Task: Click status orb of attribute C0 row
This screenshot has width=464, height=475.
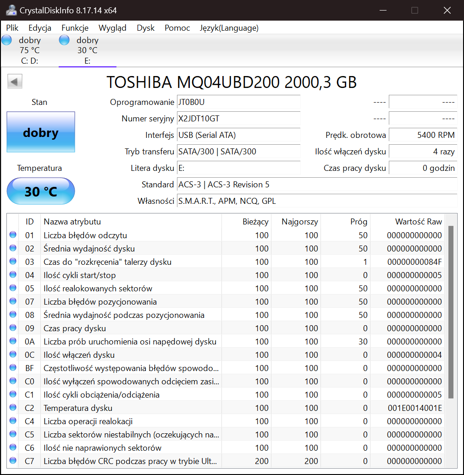Action: (x=13, y=381)
